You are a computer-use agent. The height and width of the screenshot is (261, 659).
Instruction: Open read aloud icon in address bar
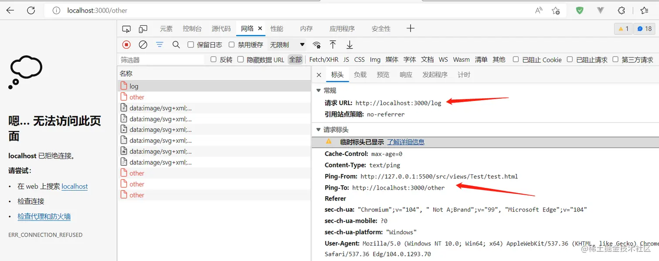[539, 10]
